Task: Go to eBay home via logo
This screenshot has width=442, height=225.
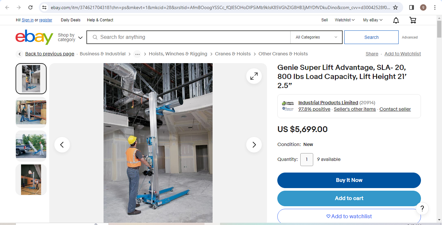Action: [x=34, y=37]
